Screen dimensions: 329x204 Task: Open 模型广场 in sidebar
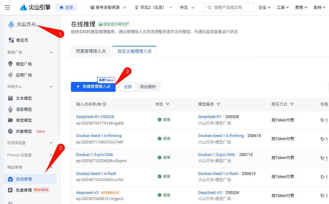[24, 64]
